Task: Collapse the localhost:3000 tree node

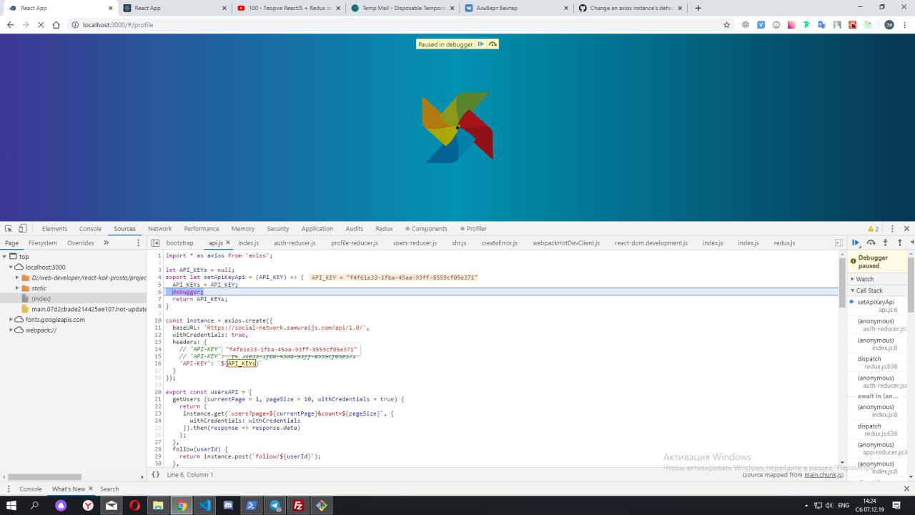Action: click(11, 267)
